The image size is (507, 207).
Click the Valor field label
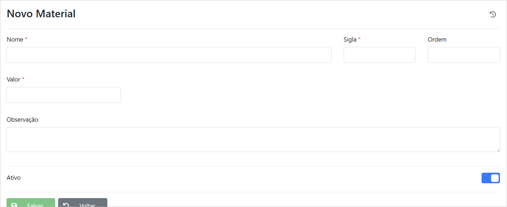14,80
